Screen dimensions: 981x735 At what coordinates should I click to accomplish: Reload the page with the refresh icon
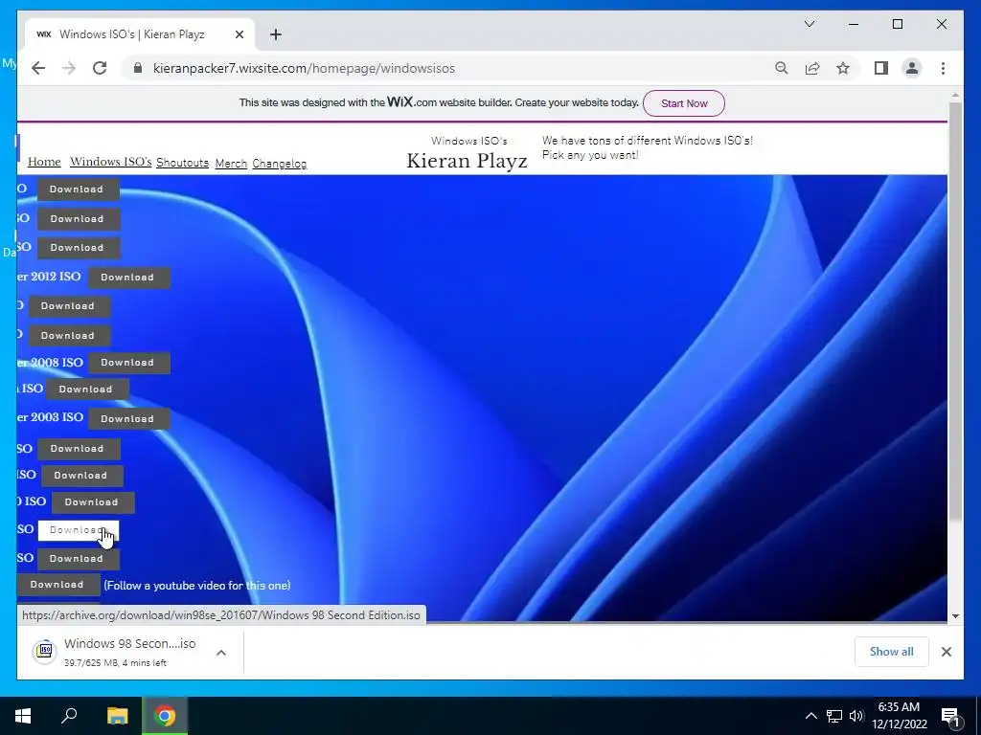(100, 68)
